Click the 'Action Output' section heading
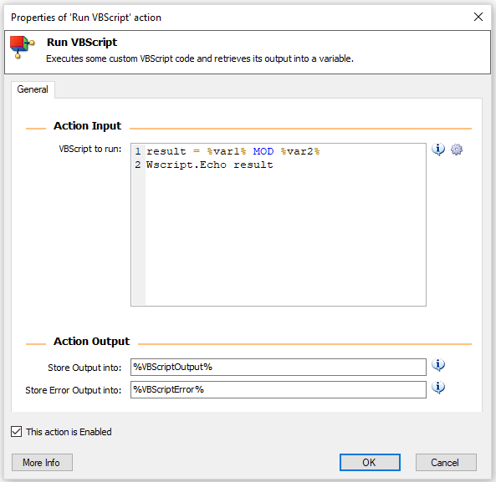This screenshot has width=496, height=482. pos(91,341)
